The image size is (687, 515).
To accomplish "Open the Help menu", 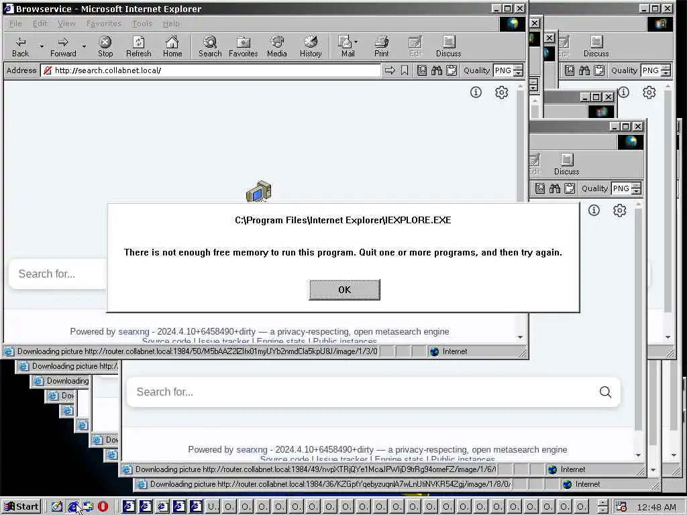I will click(x=171, y=23).
